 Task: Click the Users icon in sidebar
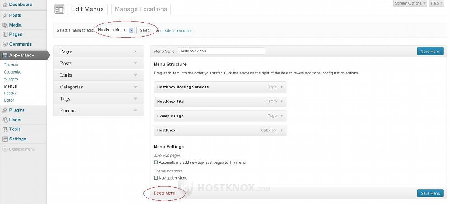(5, 120)
